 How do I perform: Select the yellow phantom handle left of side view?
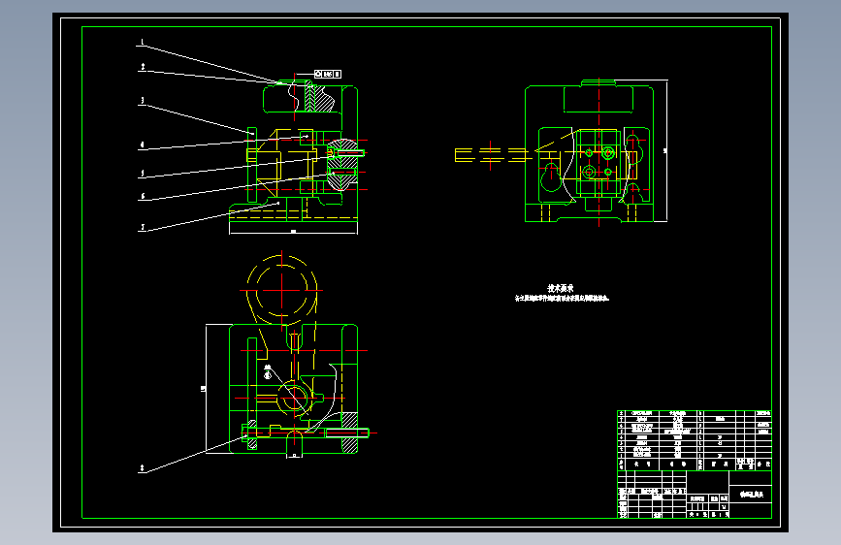[492, 155]
